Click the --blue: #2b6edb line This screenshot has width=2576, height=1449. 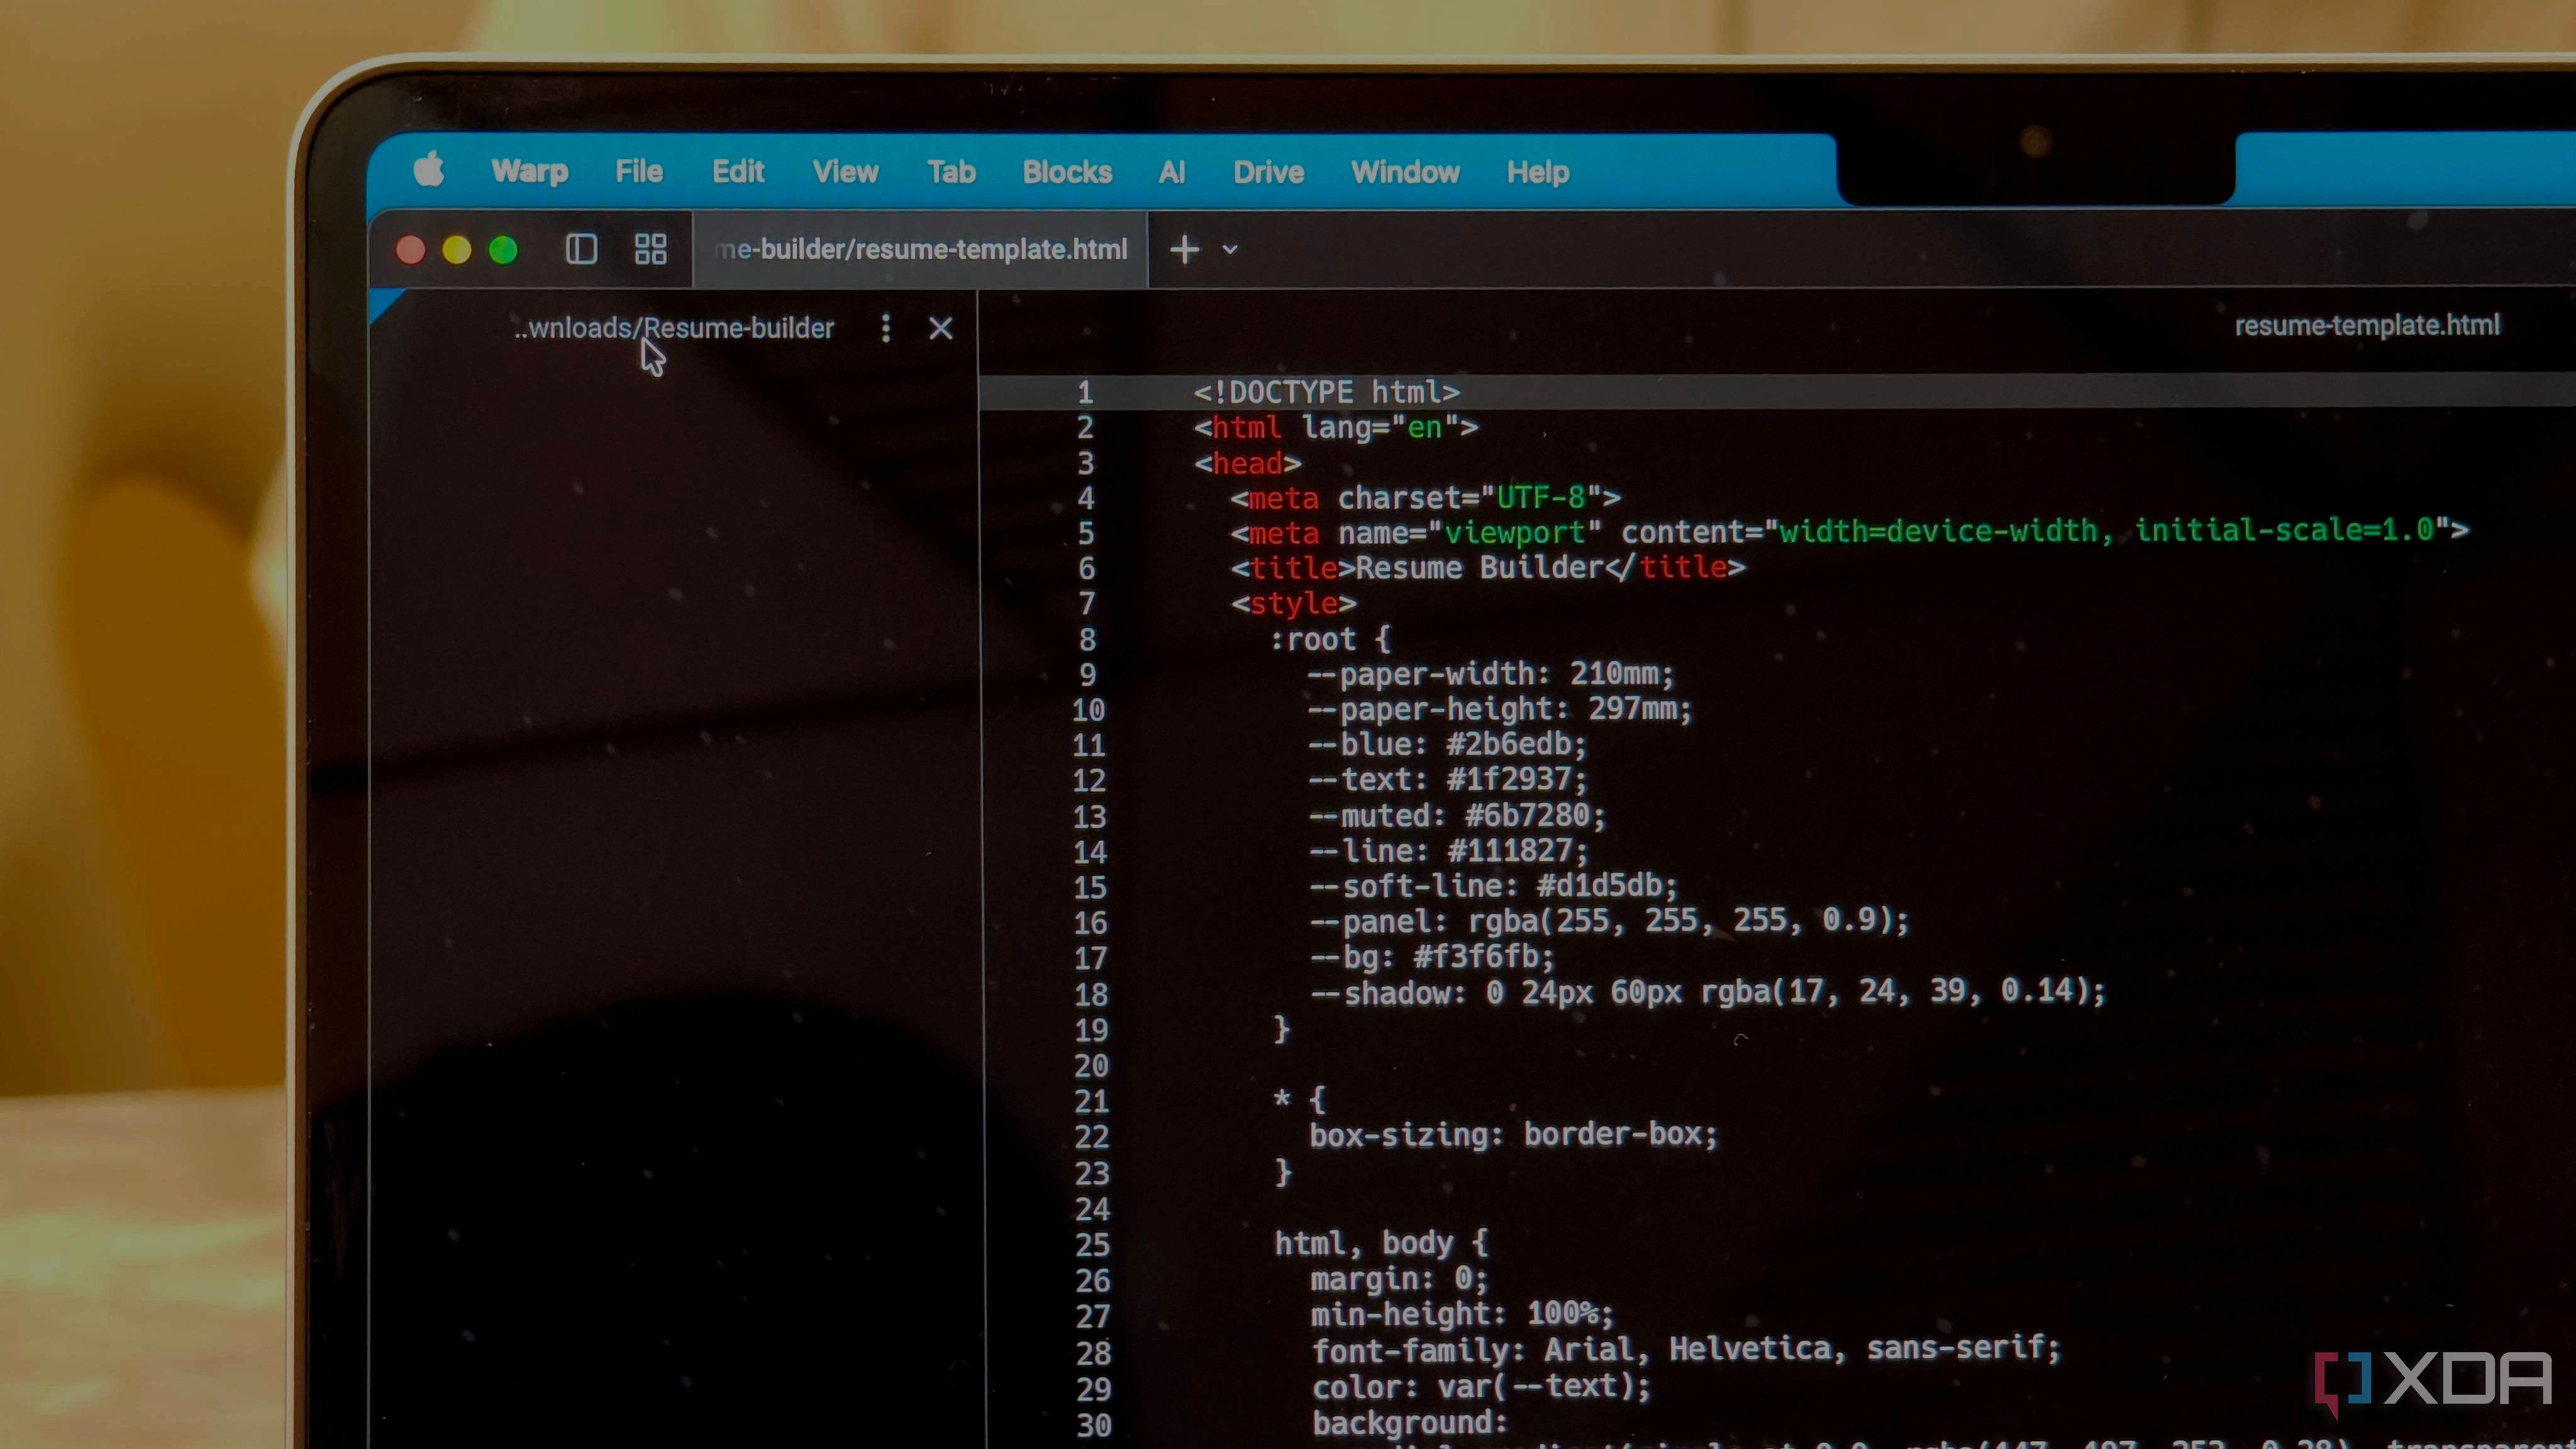tap(1447, 744)
